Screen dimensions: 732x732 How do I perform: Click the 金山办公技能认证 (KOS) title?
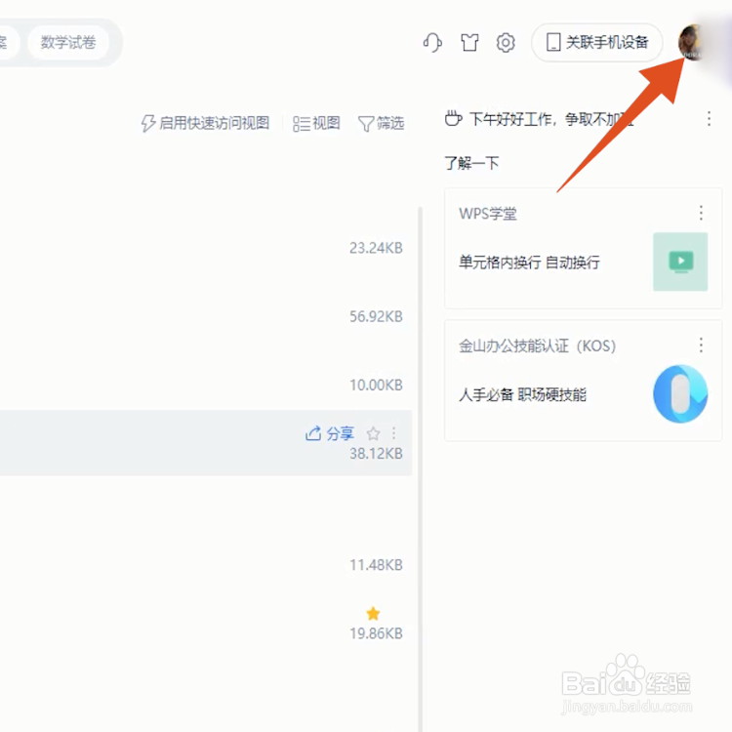(537, 346)
